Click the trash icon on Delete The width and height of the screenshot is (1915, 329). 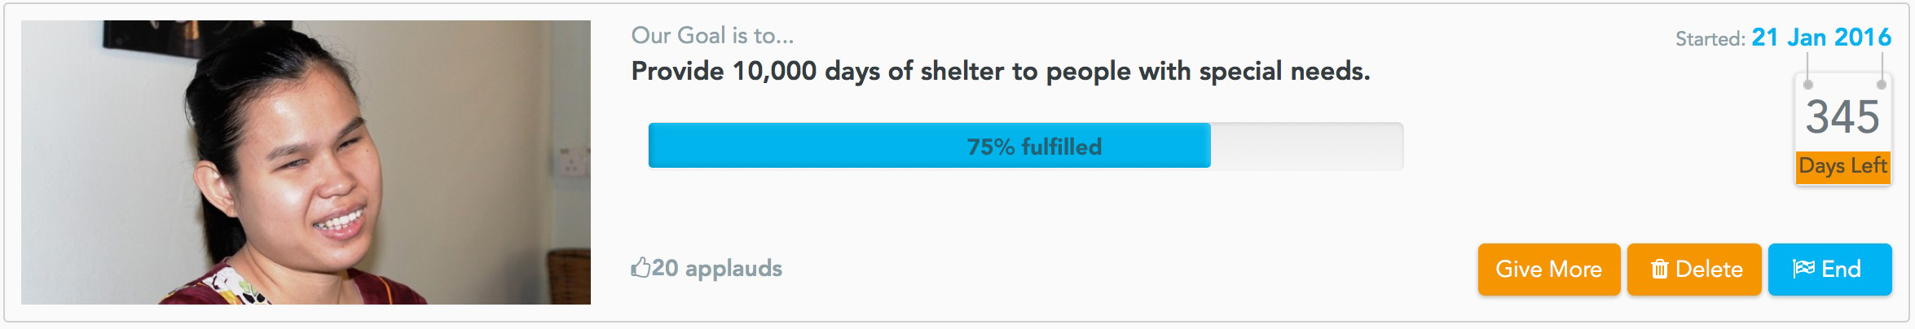(x=1659, y=269)
